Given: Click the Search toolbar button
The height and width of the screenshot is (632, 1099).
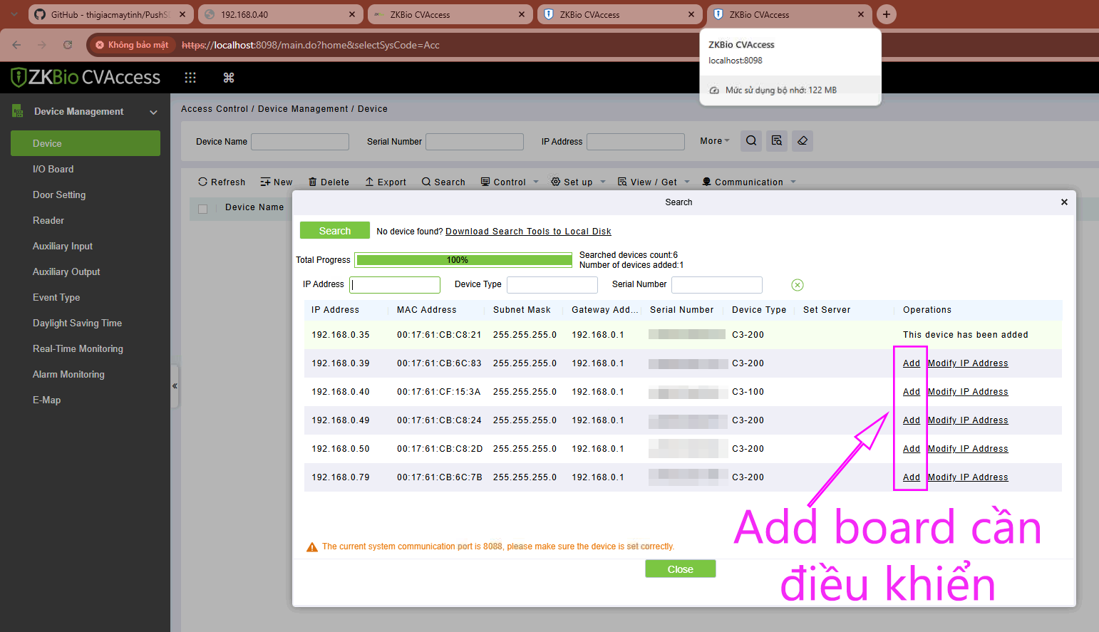Looking at the screenshot, I should coord(443,182).
